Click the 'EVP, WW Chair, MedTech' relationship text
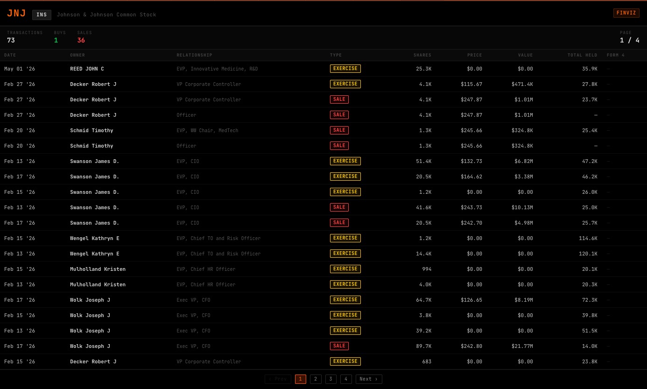 tap(207, 130)
